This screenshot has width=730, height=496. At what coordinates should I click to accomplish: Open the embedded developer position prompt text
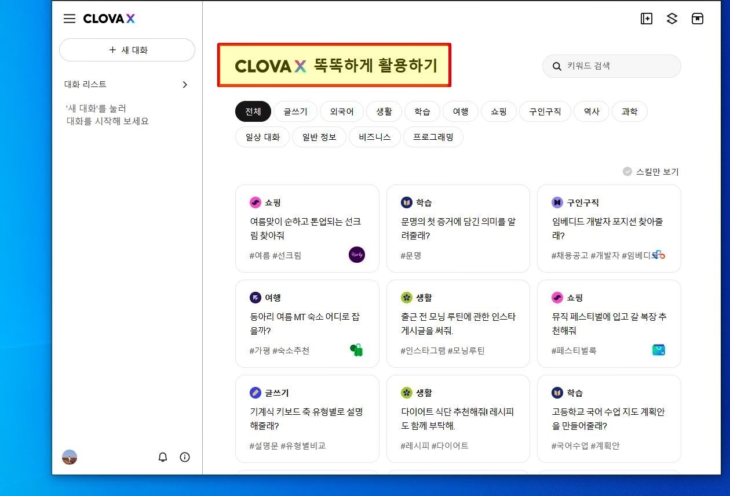[608, 229]
